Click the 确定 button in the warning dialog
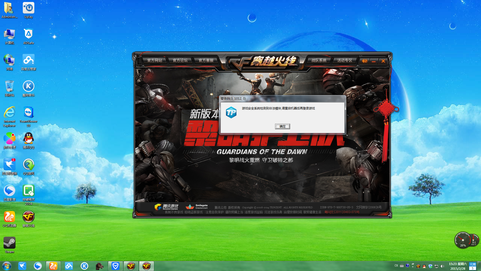481x271 pixels. 282,126
